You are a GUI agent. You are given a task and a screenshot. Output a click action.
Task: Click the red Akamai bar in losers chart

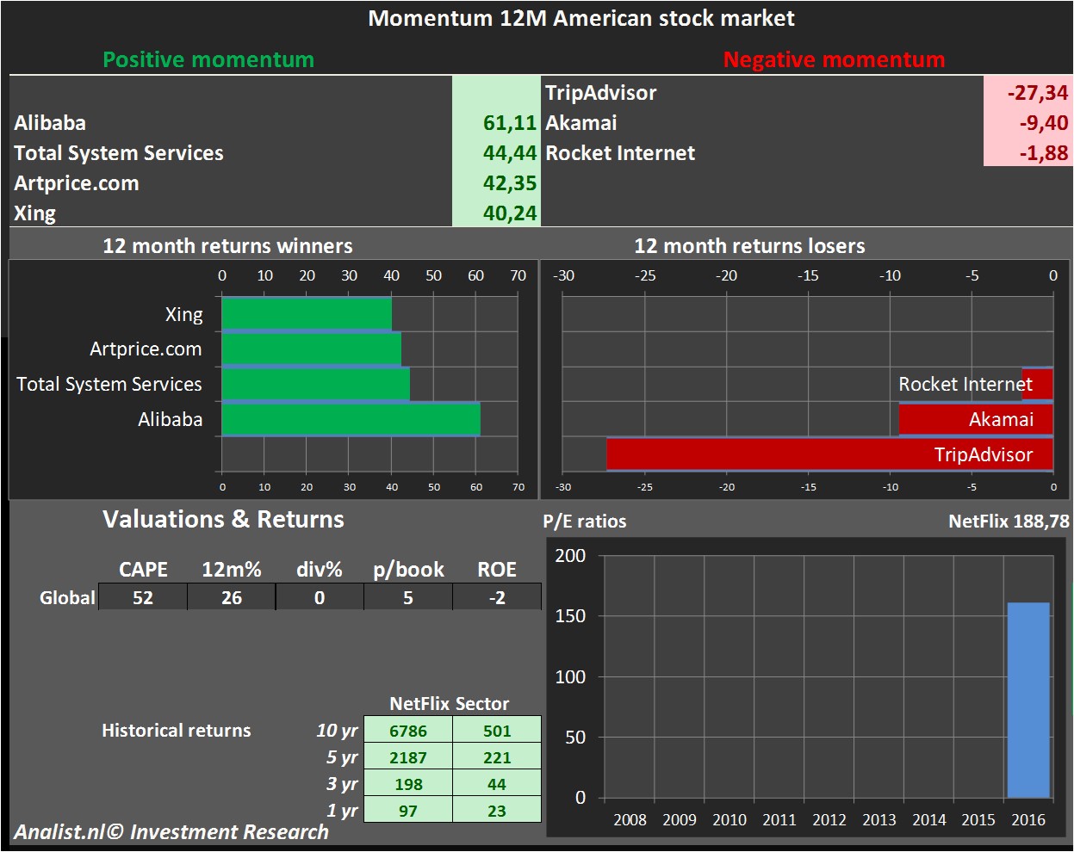click(x=975, y=419)
